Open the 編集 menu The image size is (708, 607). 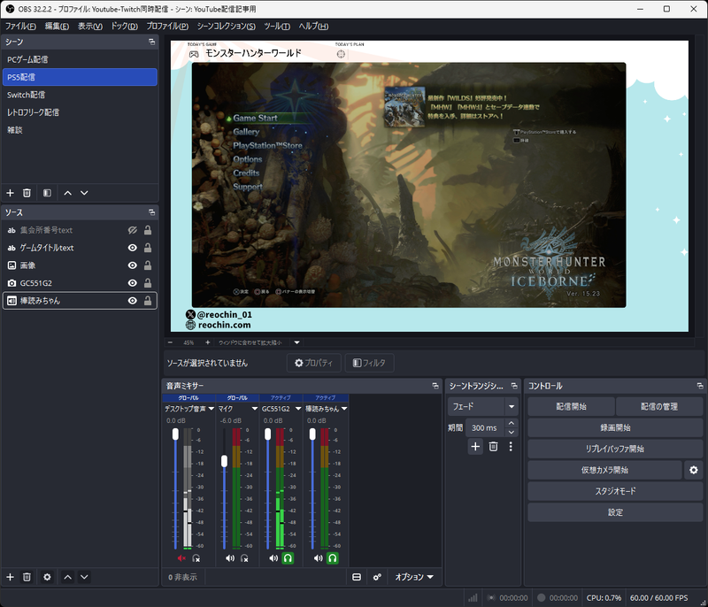57,27
